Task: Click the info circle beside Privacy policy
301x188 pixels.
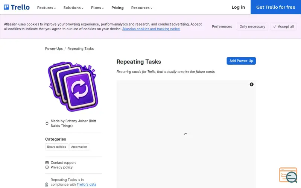Action: point(47,167)
